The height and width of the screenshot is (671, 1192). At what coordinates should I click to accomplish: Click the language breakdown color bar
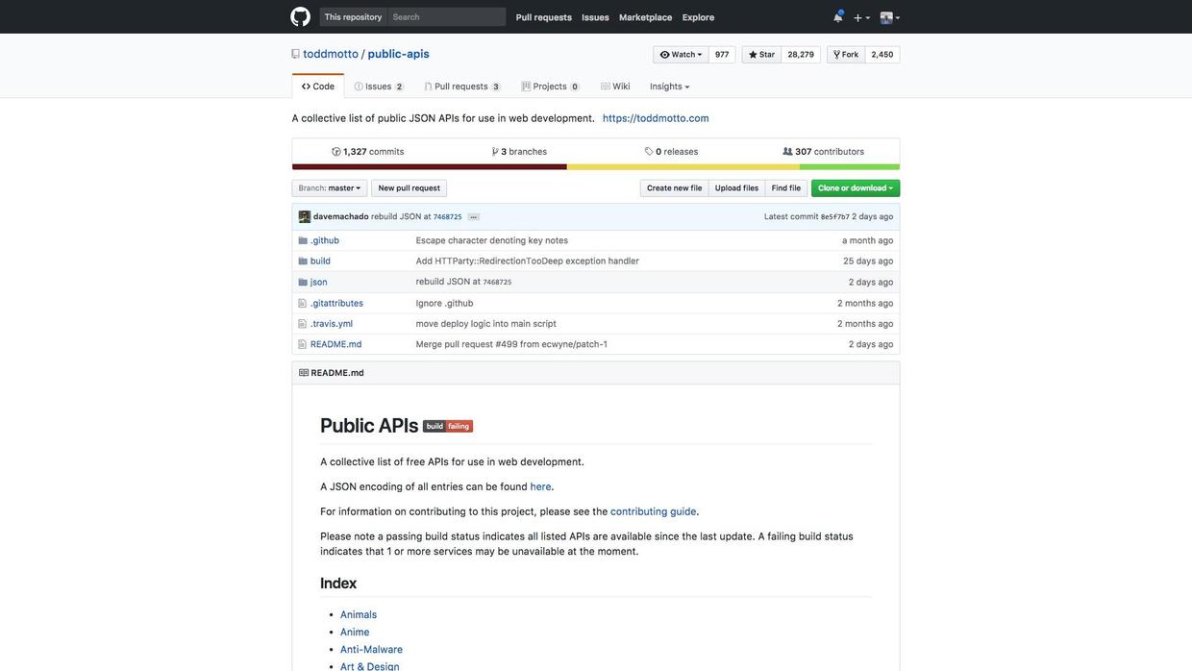[596, 167]
